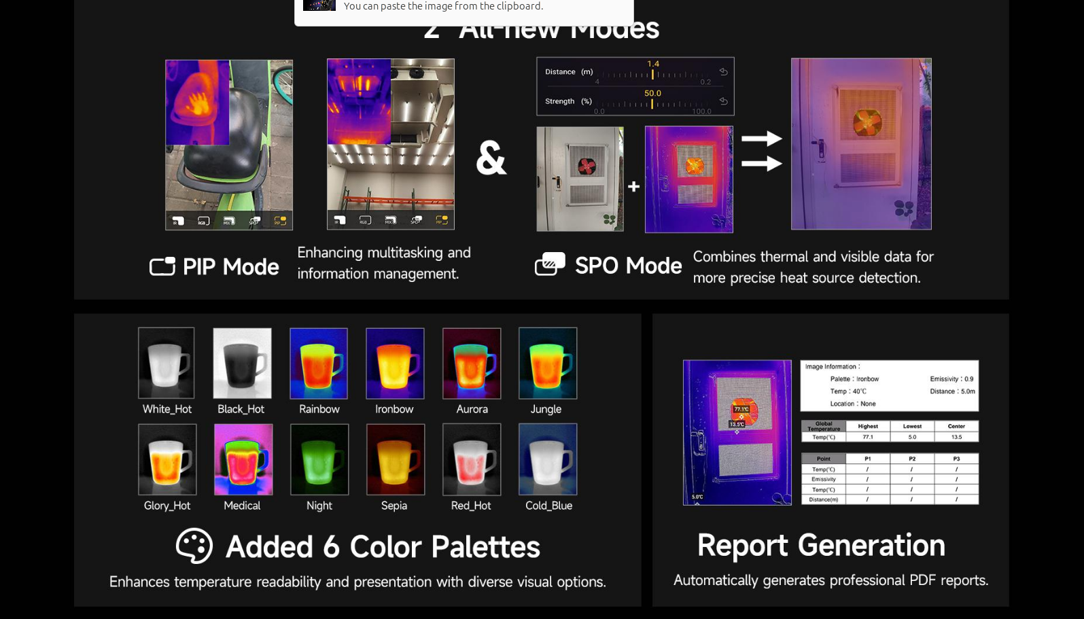
Task: Choose the Rainbow color palette mug
Action: coord(319,364)
